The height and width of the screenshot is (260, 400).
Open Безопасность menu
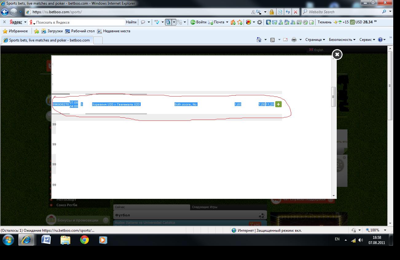coord(342,40)
